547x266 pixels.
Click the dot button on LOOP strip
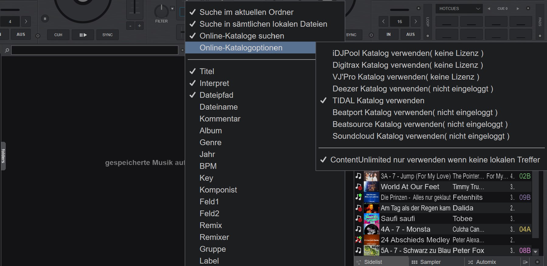point(428,36)
